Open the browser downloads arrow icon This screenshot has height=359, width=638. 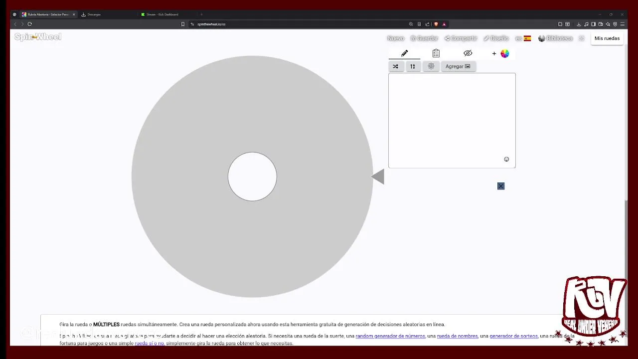579,24
